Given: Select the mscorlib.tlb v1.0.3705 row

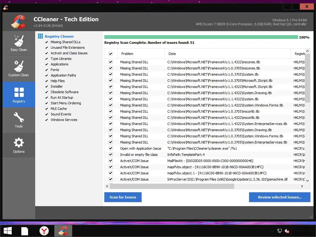Looking at the screenshot, I should 205,111.
